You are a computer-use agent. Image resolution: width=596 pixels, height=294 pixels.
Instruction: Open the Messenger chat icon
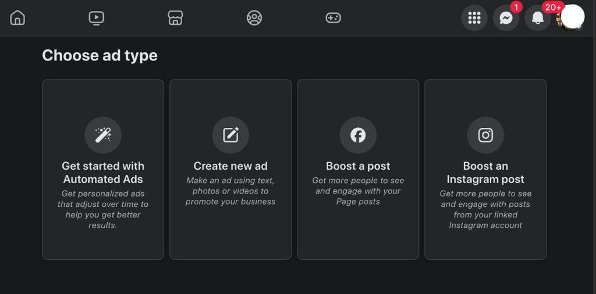506,18
